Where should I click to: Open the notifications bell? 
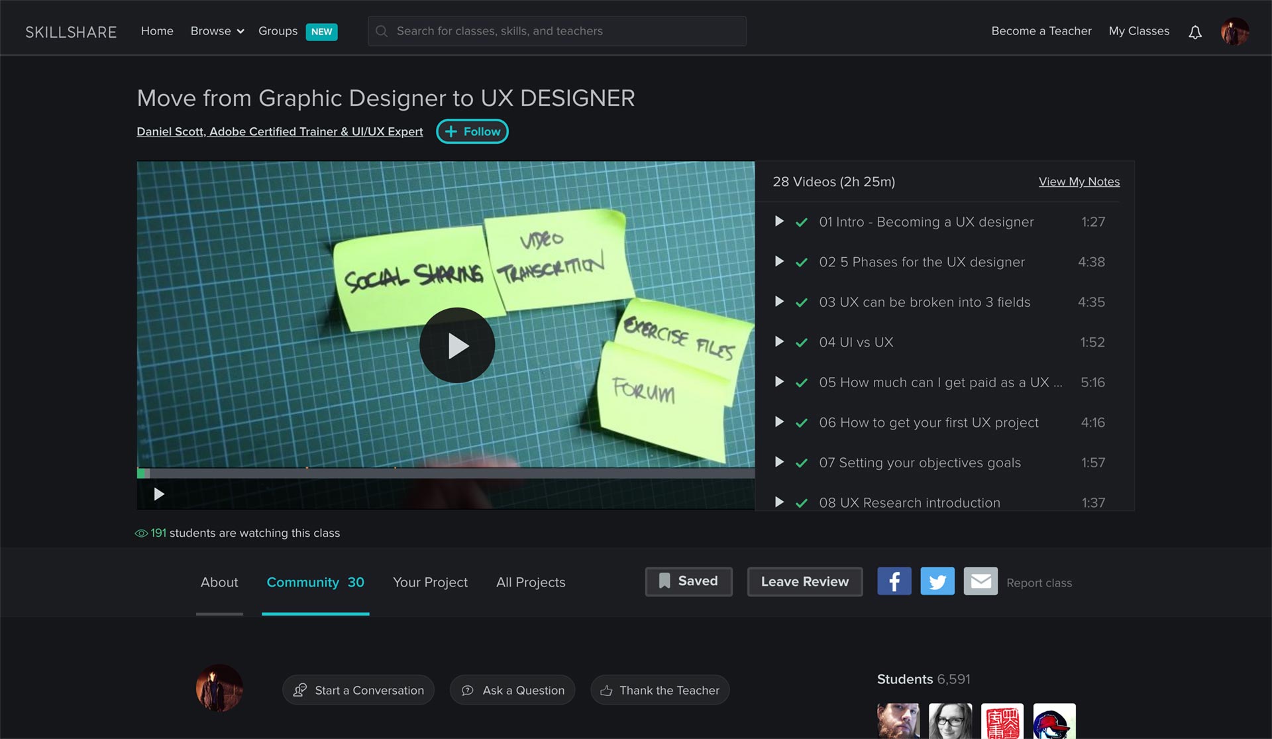click(1194, 32)
